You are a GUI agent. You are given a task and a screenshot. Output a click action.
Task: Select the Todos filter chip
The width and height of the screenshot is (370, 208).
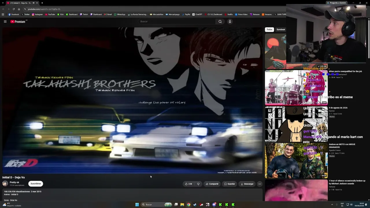[269, 29]
